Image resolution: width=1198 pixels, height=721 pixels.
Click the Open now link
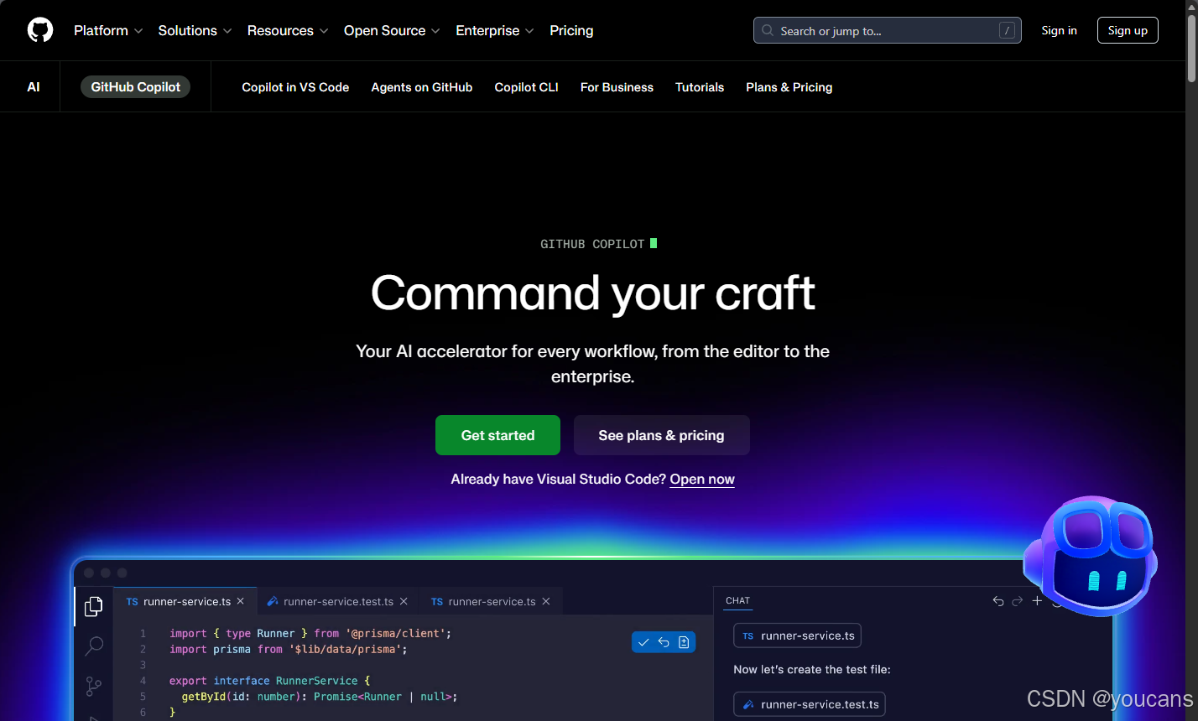702,479
